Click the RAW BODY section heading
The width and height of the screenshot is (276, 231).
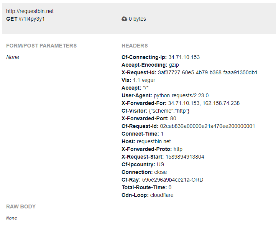pos(21,206)
